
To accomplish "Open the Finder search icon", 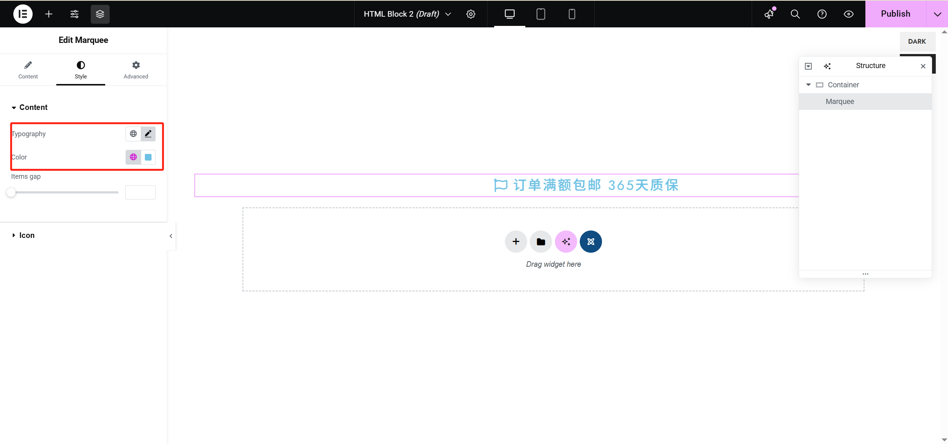I will click(795, 14).
